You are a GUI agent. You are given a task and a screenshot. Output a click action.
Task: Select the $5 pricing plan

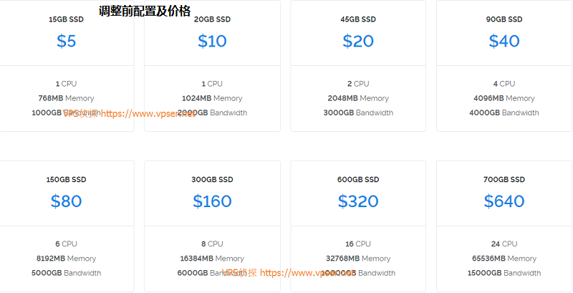click(66, 41)
